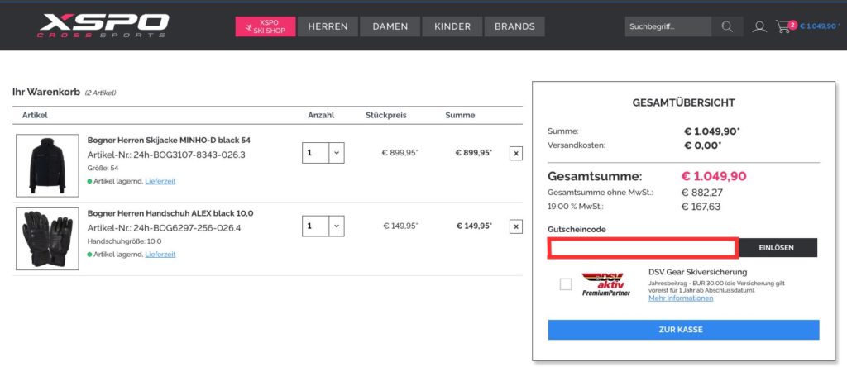Open the Mehr Informationen link
The image size is (847, 367).
click(x=681, y=298)
